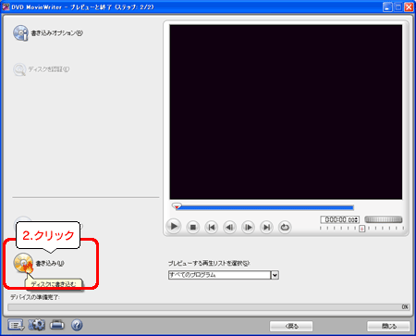Click the blue preview seek bar
The image size is (416, 336).
click(x=265, y=207)
